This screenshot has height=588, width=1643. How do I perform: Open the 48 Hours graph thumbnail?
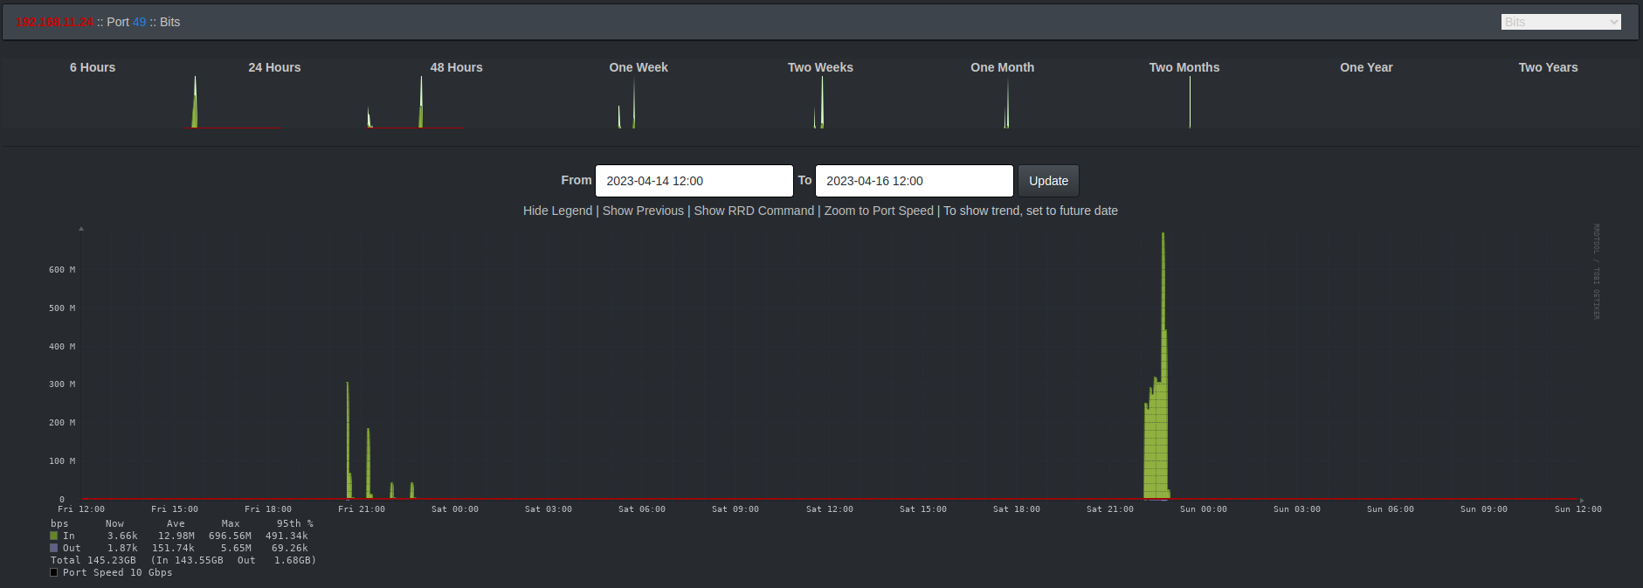tap(456, 96)
